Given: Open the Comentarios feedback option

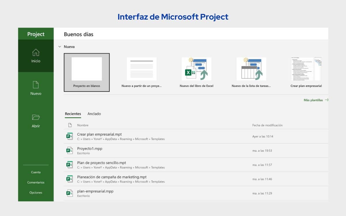Looking at the screenshot, I should 35,182.
